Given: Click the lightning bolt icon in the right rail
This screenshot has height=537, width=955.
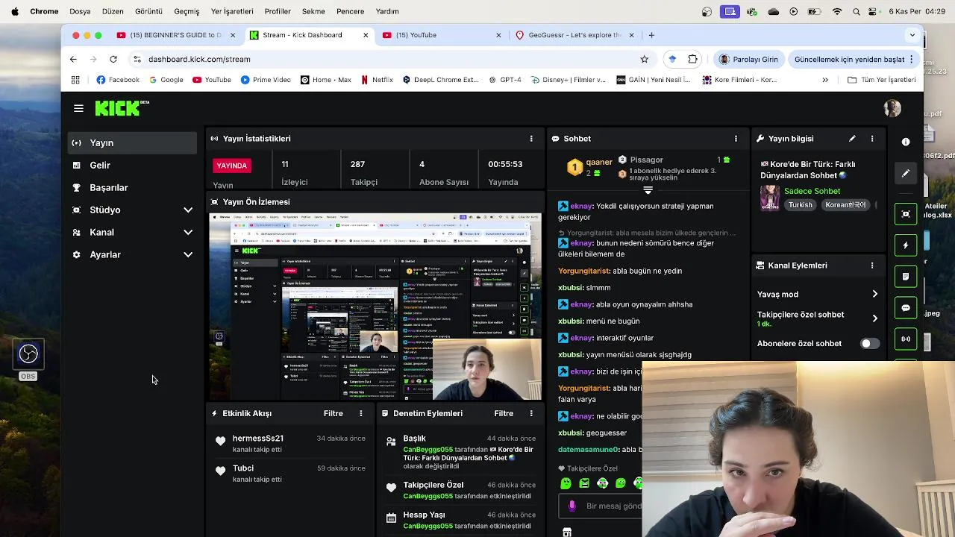Looking at the screenshot, I should click(906, 245).
